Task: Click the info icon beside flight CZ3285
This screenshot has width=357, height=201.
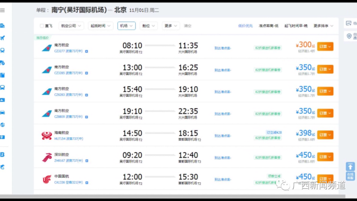Action: click(x=87, y=73)
